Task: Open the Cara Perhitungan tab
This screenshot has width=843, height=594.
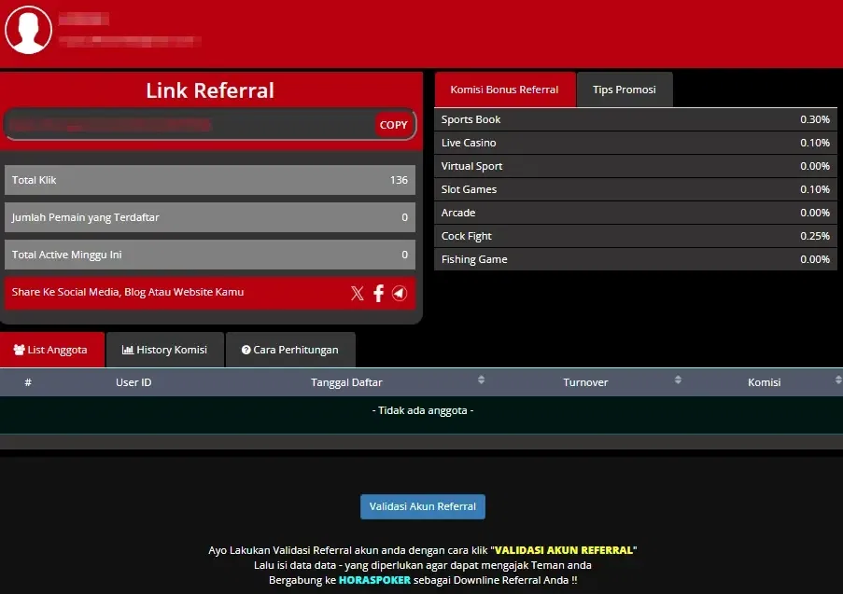Action: point(289,350)
